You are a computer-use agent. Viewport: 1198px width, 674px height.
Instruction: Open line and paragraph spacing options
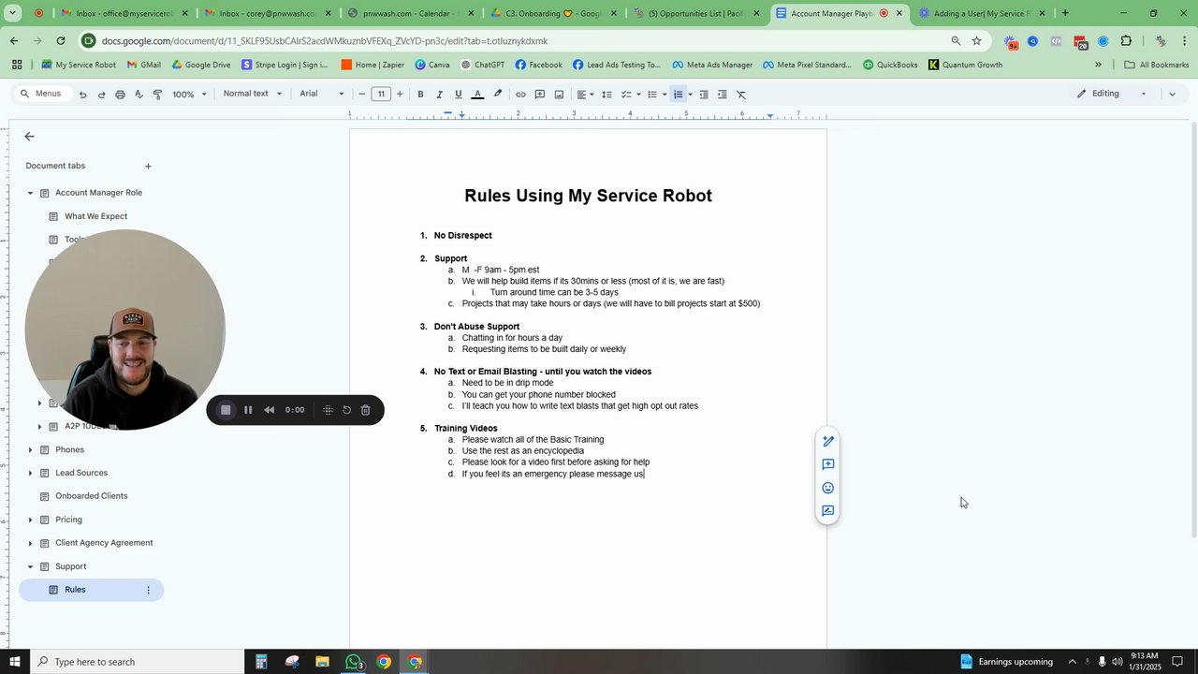coord(606,95)
